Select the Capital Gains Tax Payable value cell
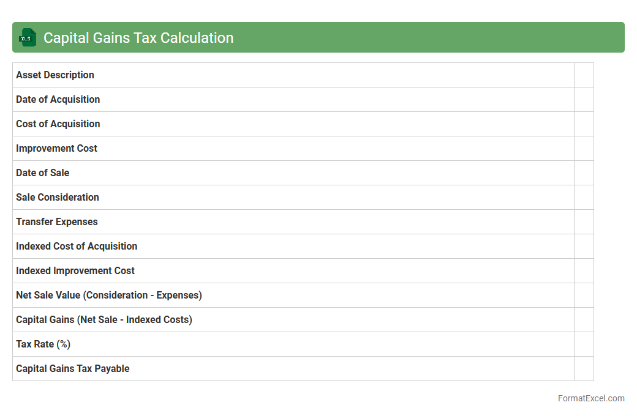Viewport: 637px width, 416px height. [584, 369]
